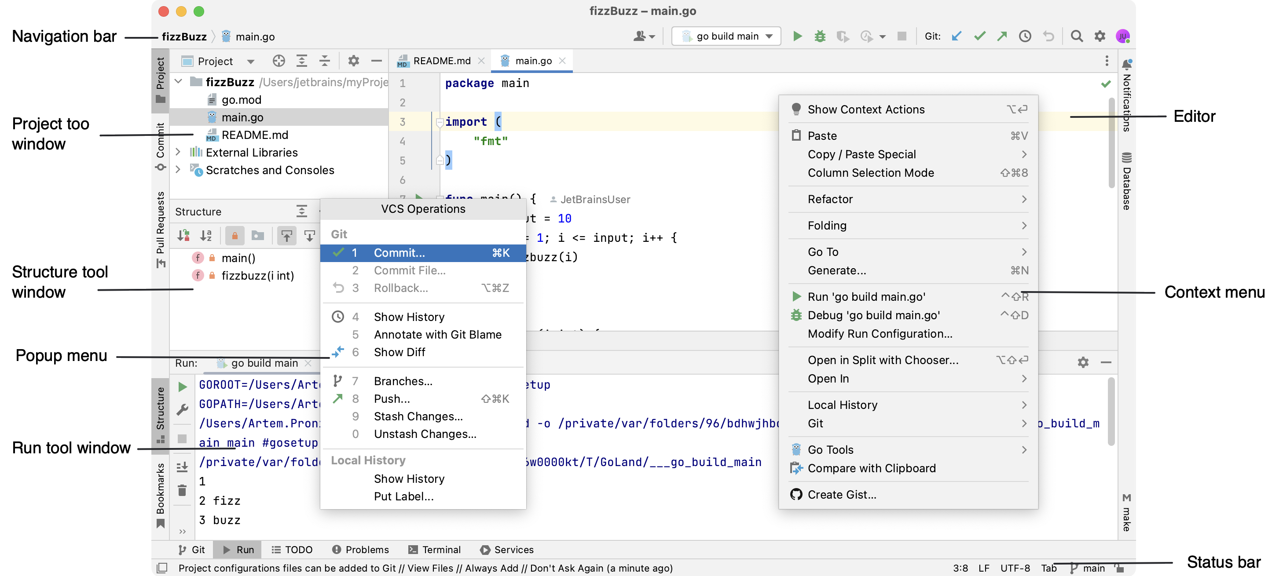Open Search Everywhere magnifier icon
This screenshot has width=1283, height=576.
point(1076,36)
